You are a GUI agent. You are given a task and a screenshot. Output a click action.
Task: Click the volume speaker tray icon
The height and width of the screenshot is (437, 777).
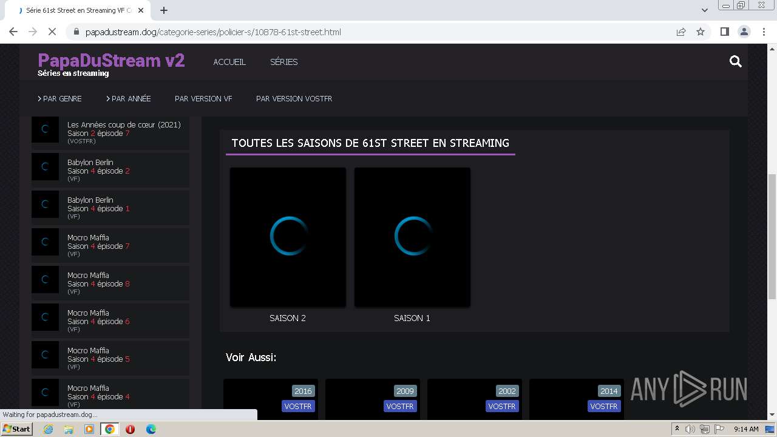[x=691, y=429]
